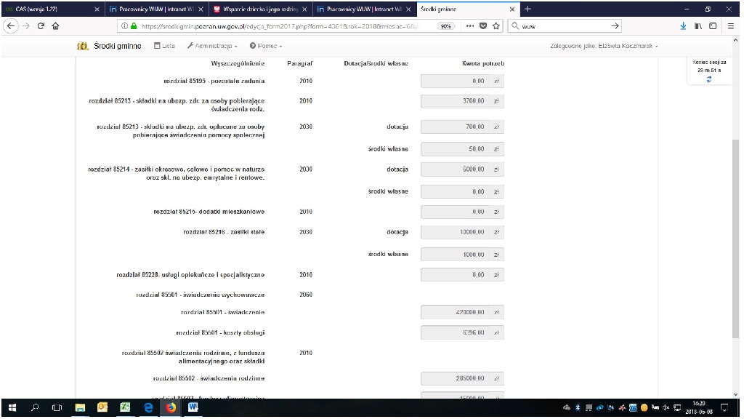Click the session refresh arrows icon
This screenshot has height=419, width=744.
tap(708, 79)
